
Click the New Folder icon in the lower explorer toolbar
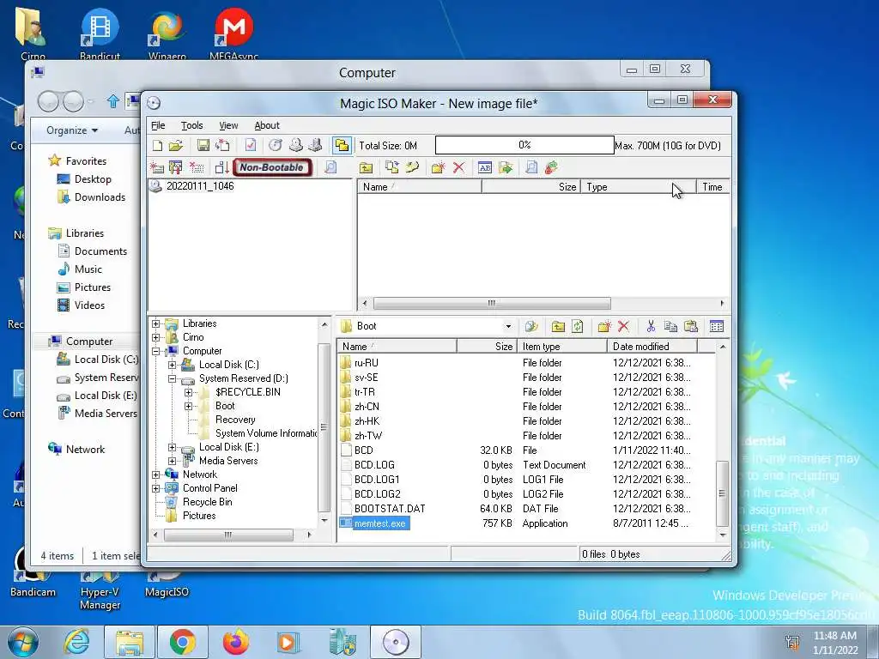[603, 326]
